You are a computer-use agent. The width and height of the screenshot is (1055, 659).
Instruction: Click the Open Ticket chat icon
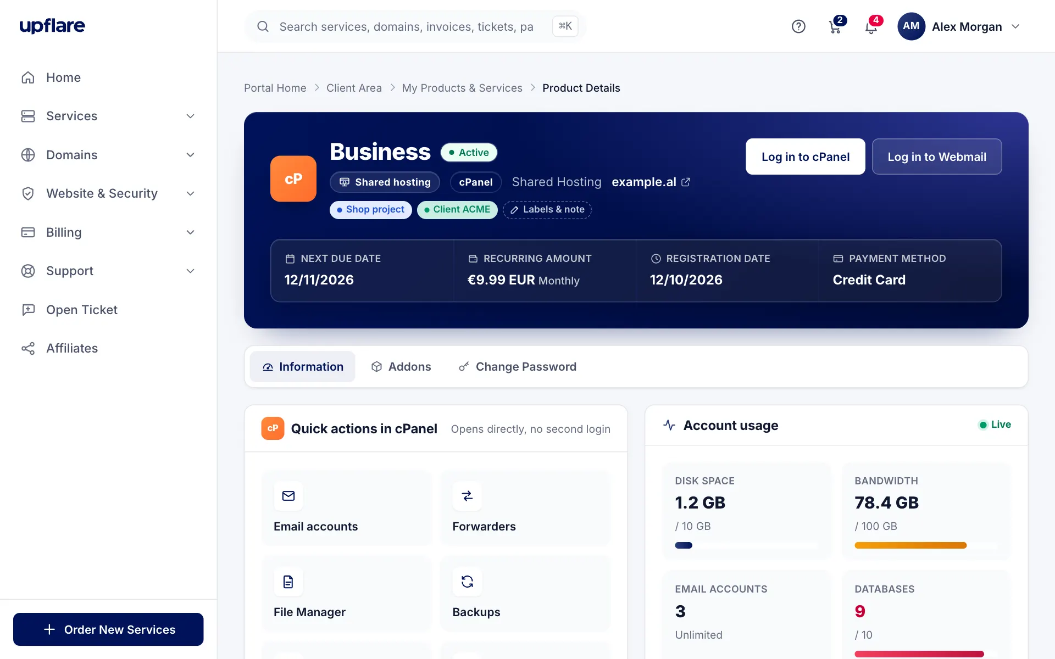click(28, 310)
